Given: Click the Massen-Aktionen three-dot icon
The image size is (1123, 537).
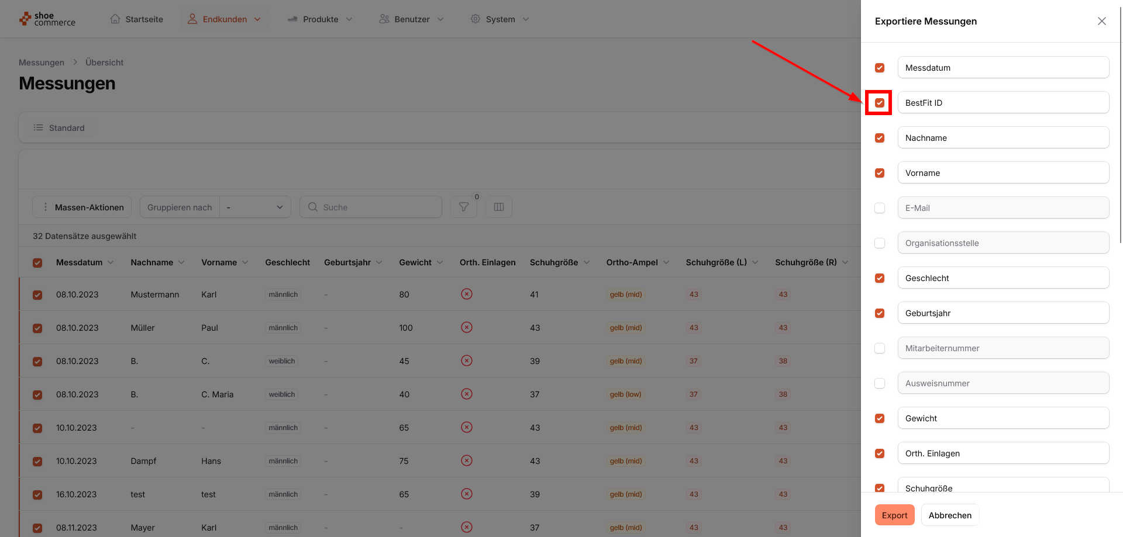Looking at the screenshot, I should coord(46,207).
